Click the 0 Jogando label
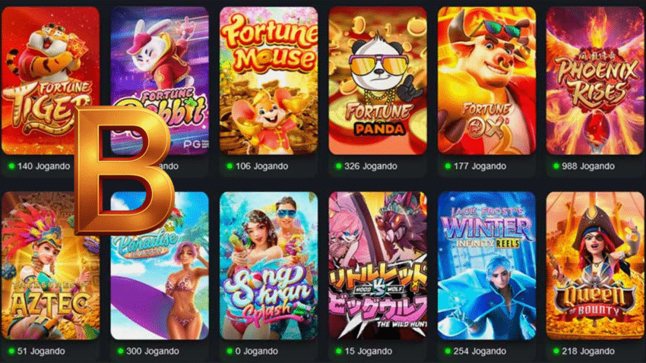This screenshot has width=646, height=363. tap(256, 351)
